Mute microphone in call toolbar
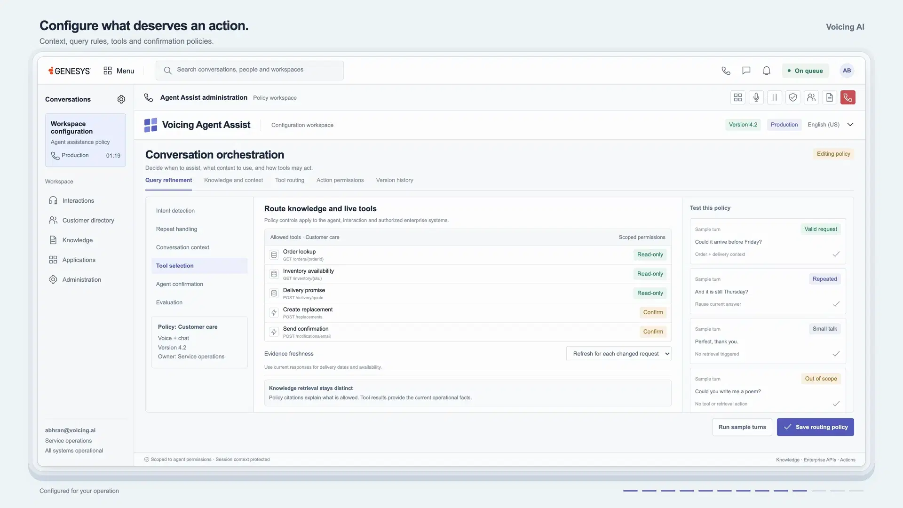 tap(756, 97)
